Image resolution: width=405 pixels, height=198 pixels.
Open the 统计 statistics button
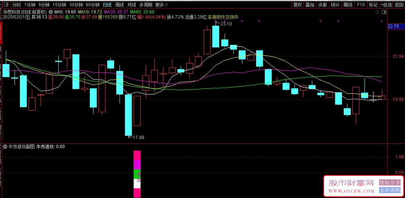click(x=335, y=4)
